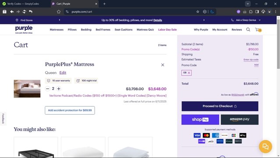Open the site information icon in address bar

(x=67, y=11)
